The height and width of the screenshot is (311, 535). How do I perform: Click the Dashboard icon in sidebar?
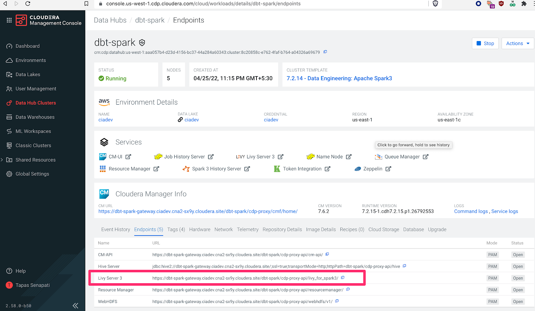pos(9,46)
